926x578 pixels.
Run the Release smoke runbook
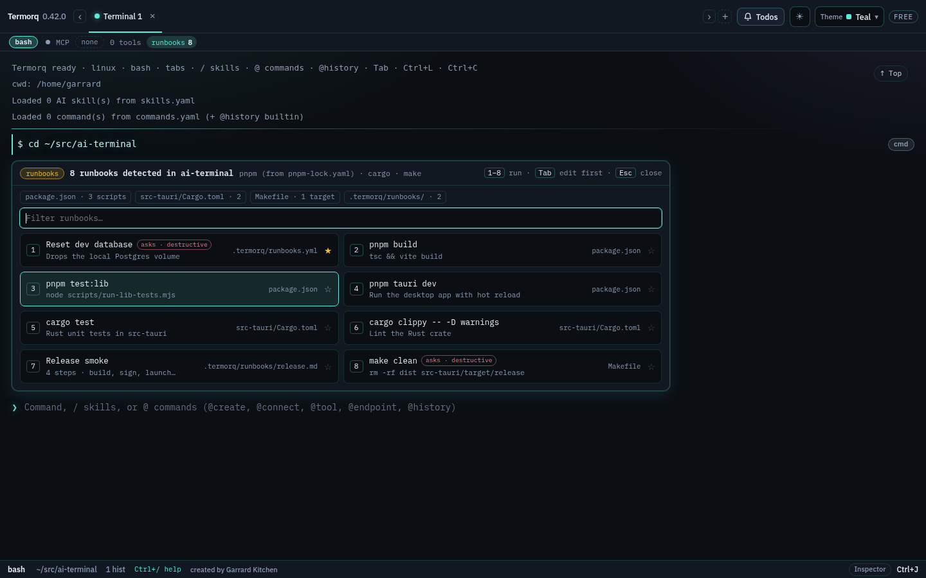coord(179,366)
